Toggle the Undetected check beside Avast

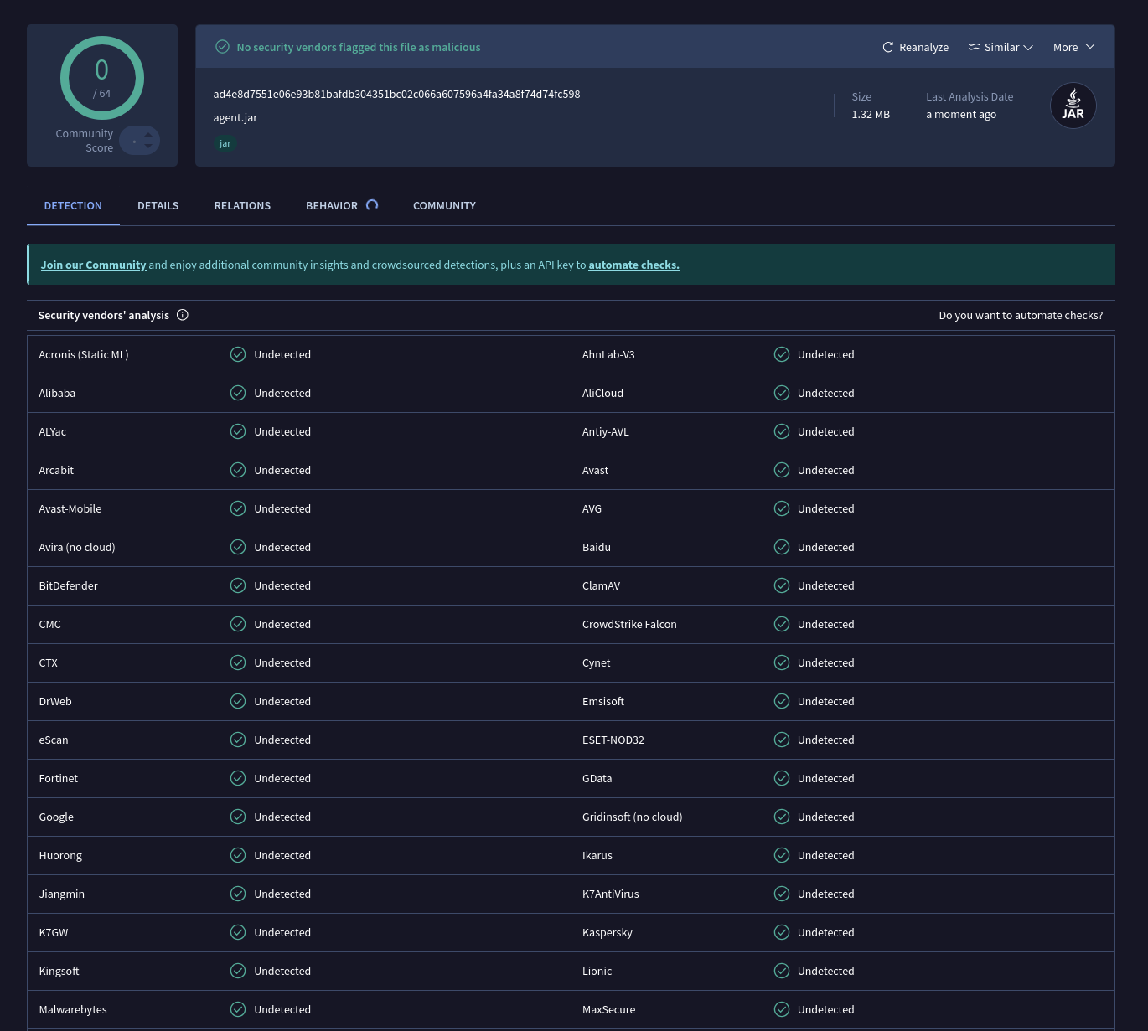point(782,470)
